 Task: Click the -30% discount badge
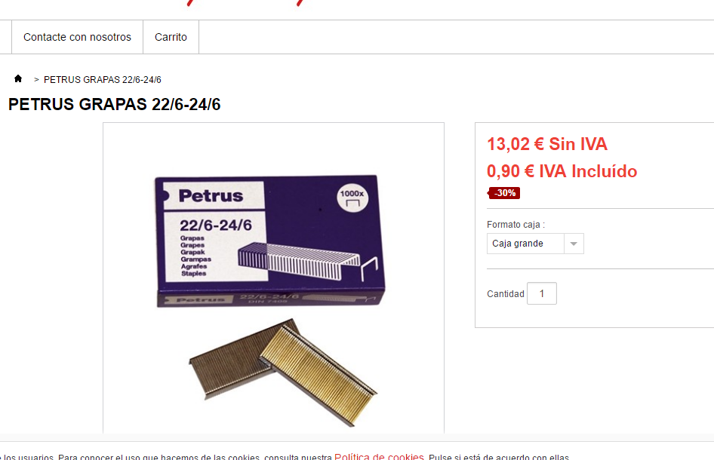pos(504,193)
